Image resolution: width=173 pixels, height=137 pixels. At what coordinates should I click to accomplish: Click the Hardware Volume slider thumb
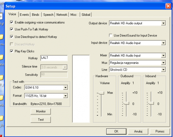click(101, 93)
